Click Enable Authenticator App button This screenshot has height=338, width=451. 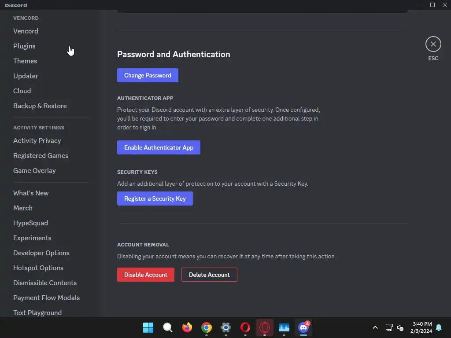pyautogui.click(x=159, y=147)
